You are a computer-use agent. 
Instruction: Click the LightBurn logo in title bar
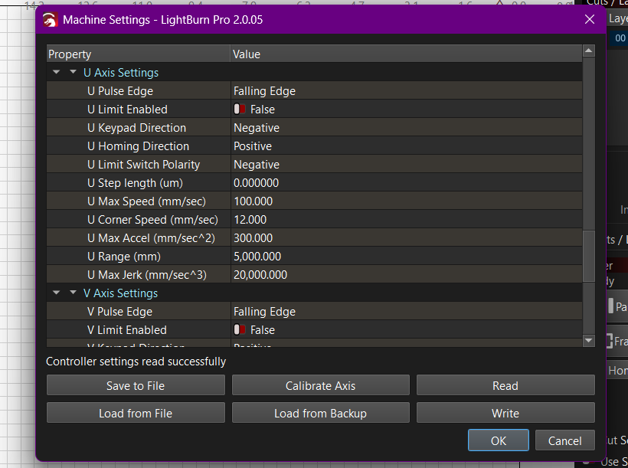pos(51,20)
